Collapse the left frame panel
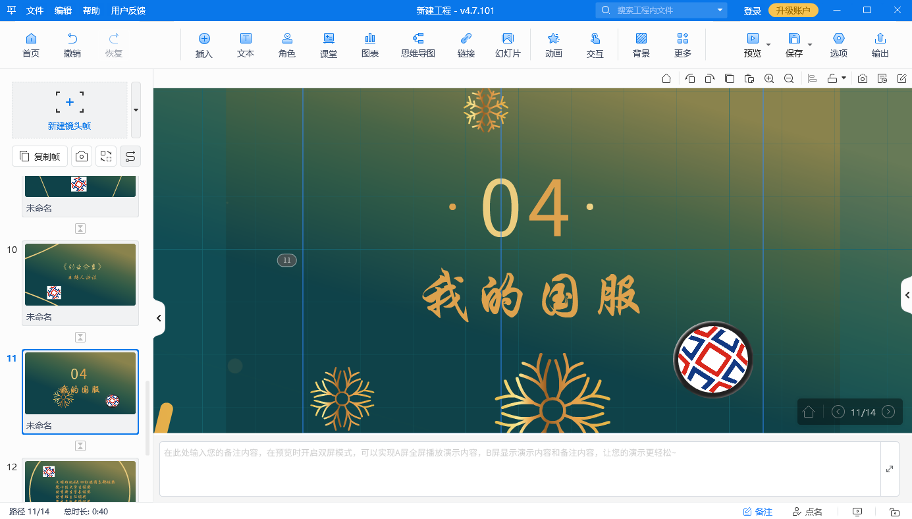 pyautogui.click(x=159, y=318)
